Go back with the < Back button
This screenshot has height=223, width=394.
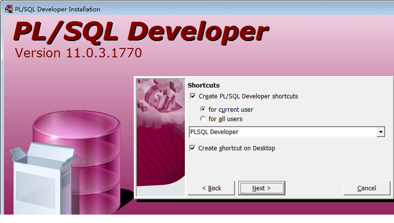211,188
